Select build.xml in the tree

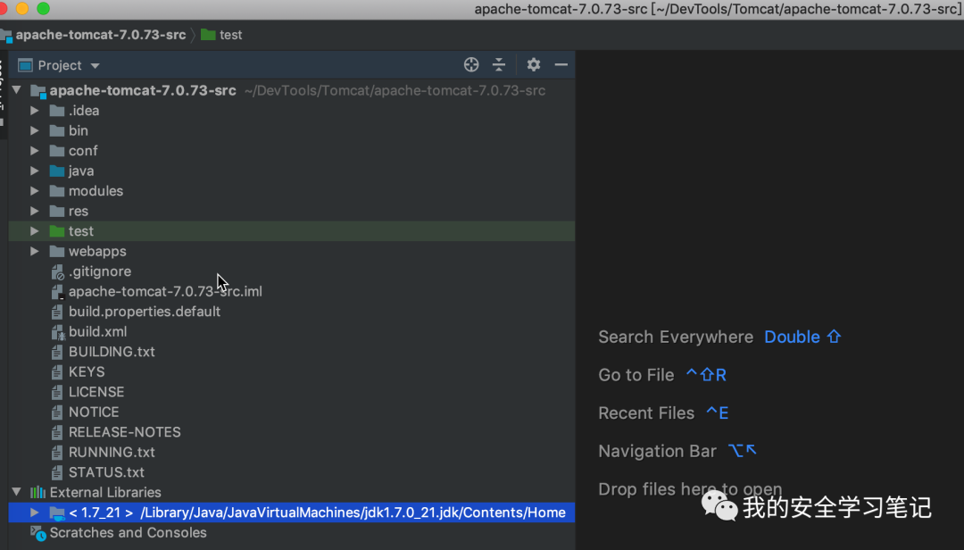[98, 331]
